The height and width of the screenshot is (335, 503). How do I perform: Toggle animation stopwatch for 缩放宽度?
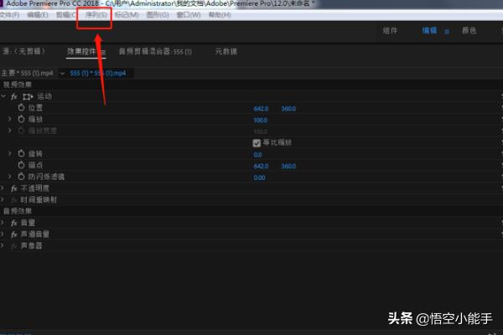coord(21,131)
